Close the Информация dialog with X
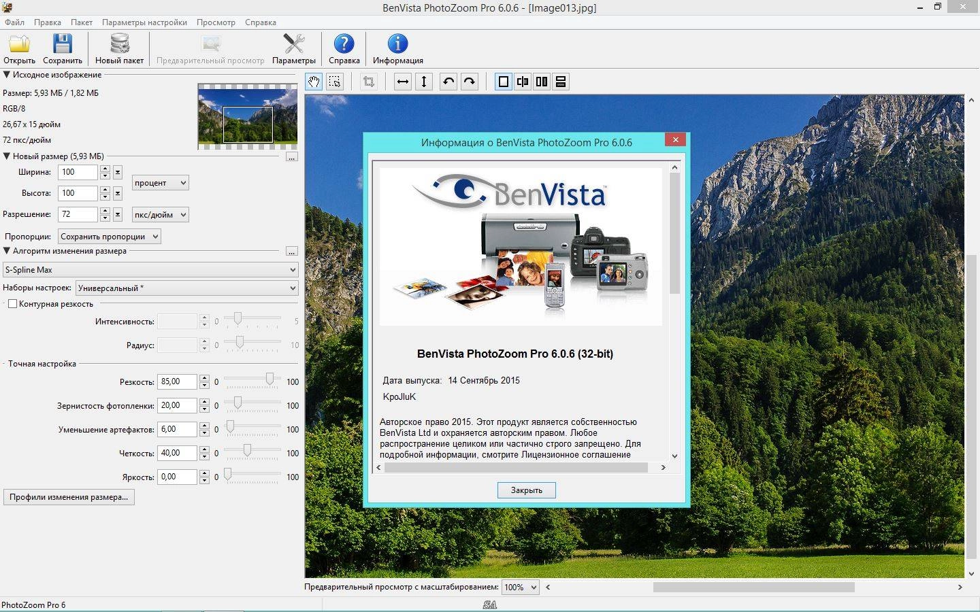 click(675, 139)
